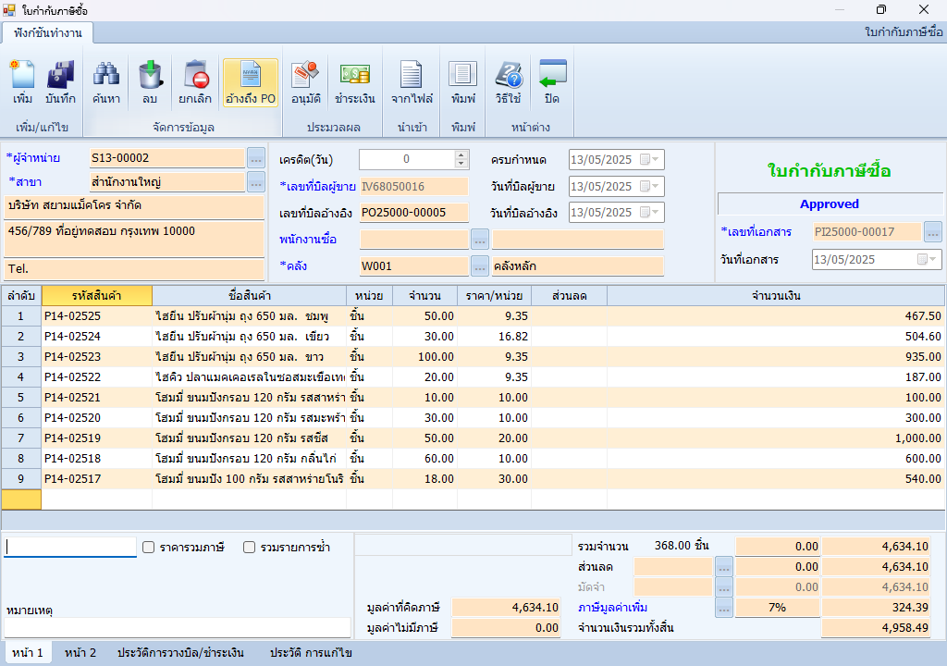Open the วันที่เอกสาร date dropdown
This screenshot has width=947, height=666.
pos(933,259)
